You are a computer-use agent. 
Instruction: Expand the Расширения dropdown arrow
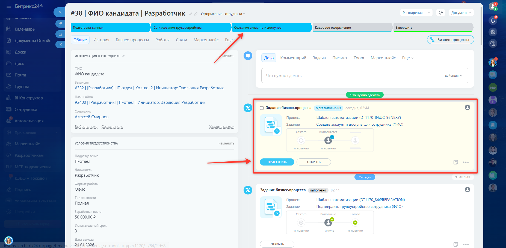click(x=429, y=13)
